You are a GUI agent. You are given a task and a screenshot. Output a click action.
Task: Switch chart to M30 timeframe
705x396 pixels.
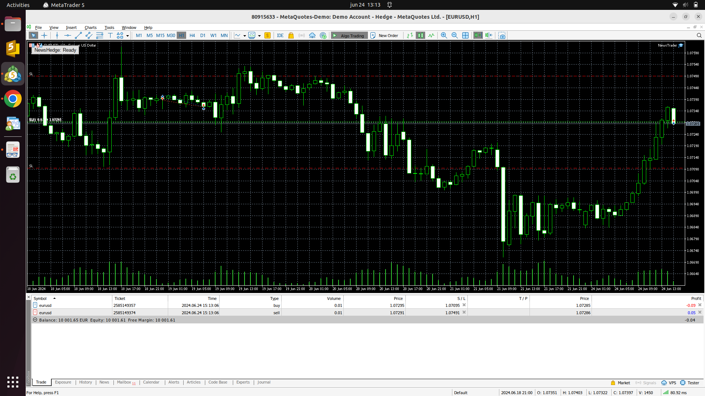pos(171,36)
